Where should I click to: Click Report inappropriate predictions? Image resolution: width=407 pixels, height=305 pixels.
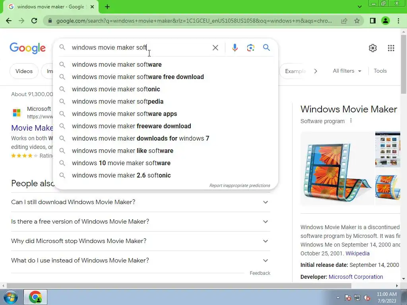(x=240, y=185)
